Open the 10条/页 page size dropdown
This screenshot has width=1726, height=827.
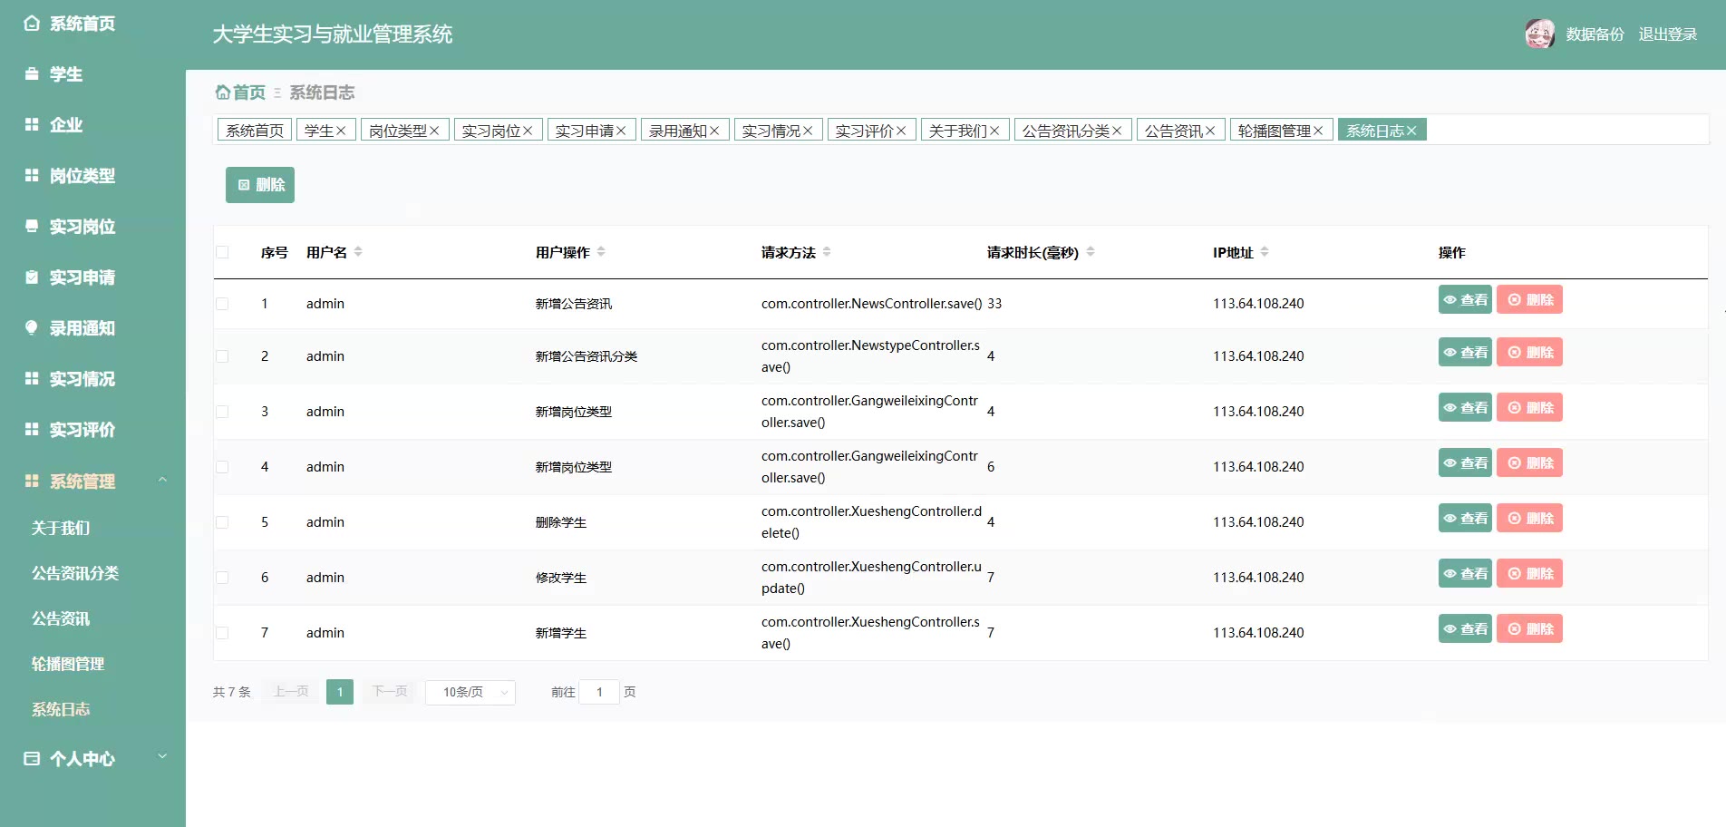coord(470,693)
